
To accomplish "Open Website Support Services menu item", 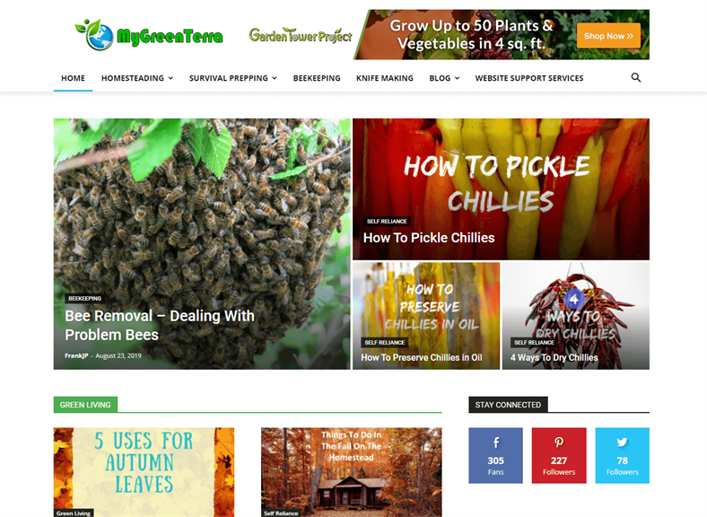I will point(528,78).
